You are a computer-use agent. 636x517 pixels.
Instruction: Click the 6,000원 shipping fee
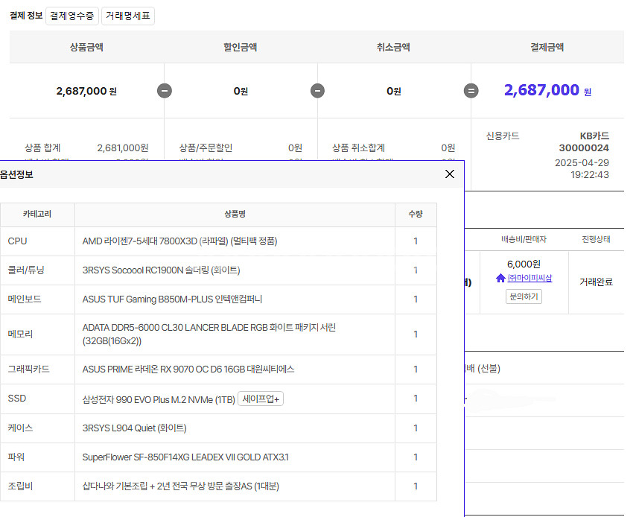tap(524, 264)
